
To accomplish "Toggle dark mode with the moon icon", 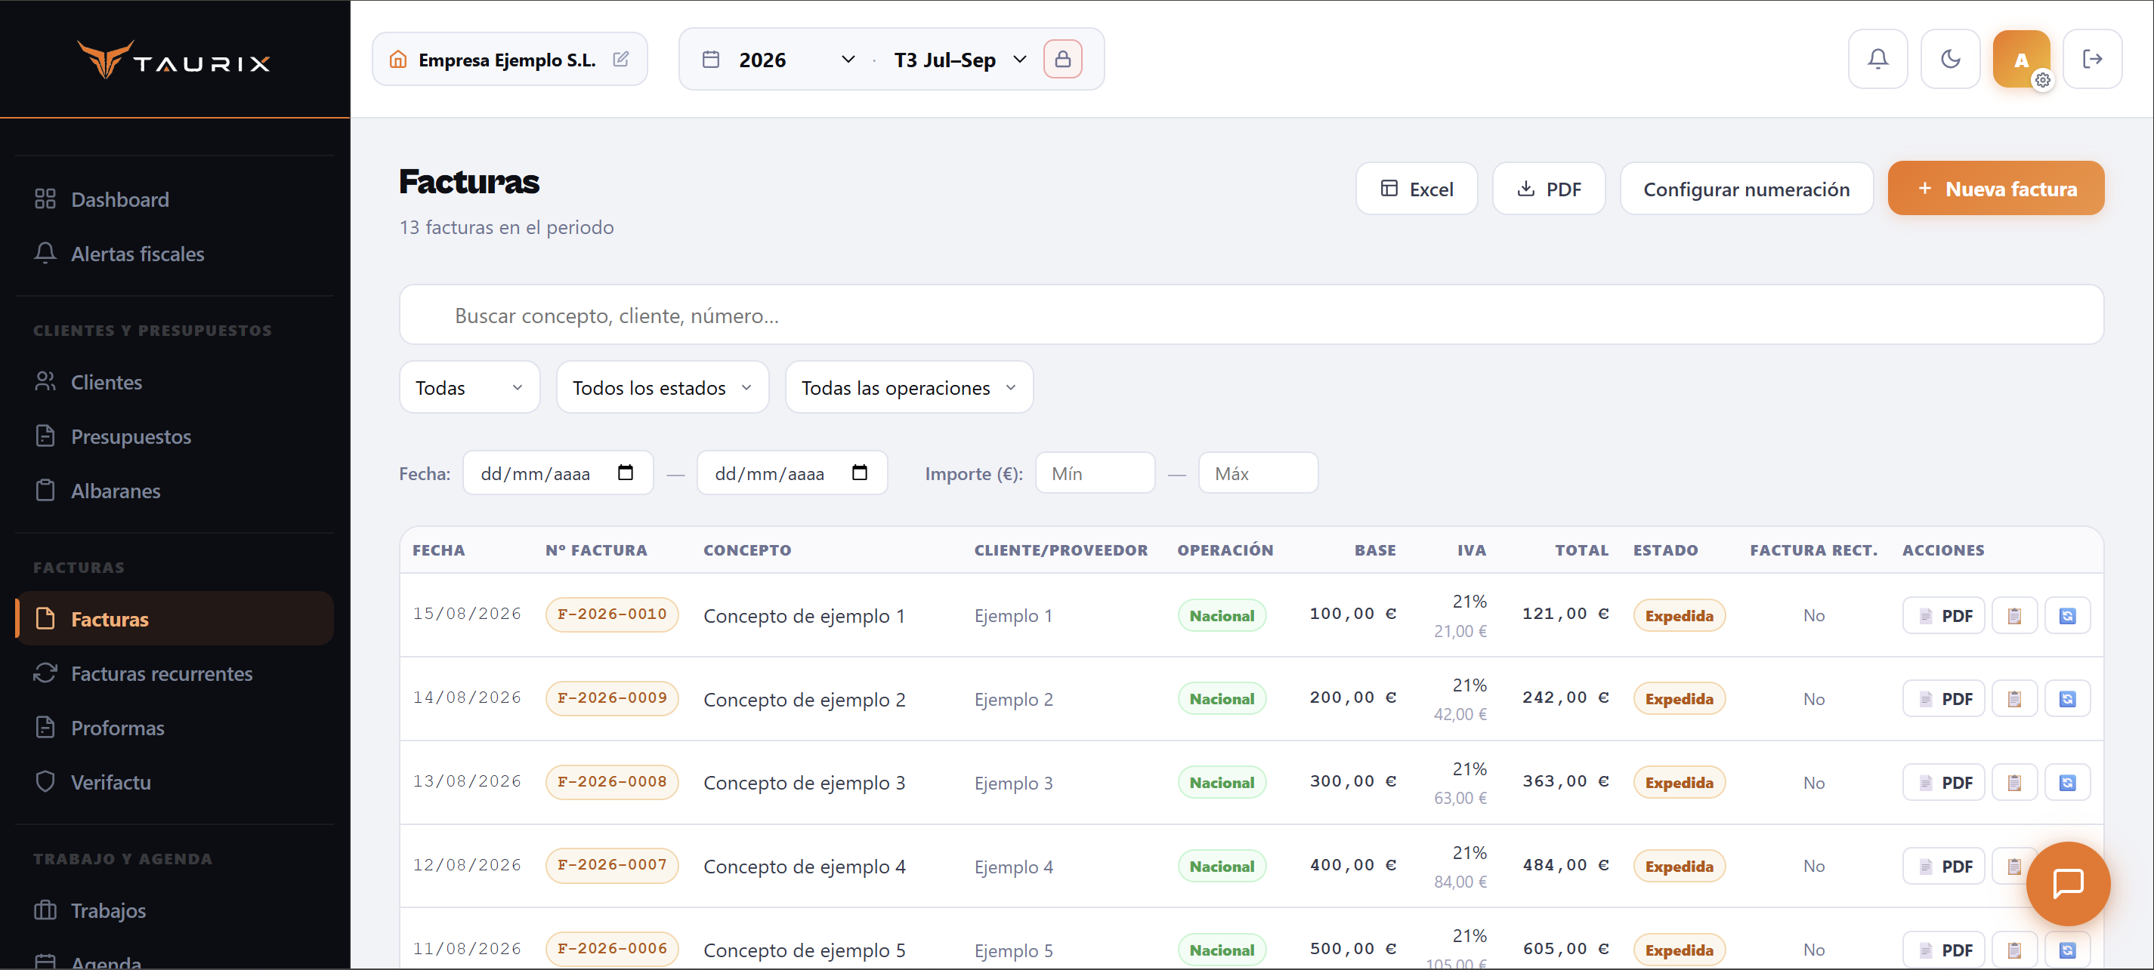I will click(1950, 60).
